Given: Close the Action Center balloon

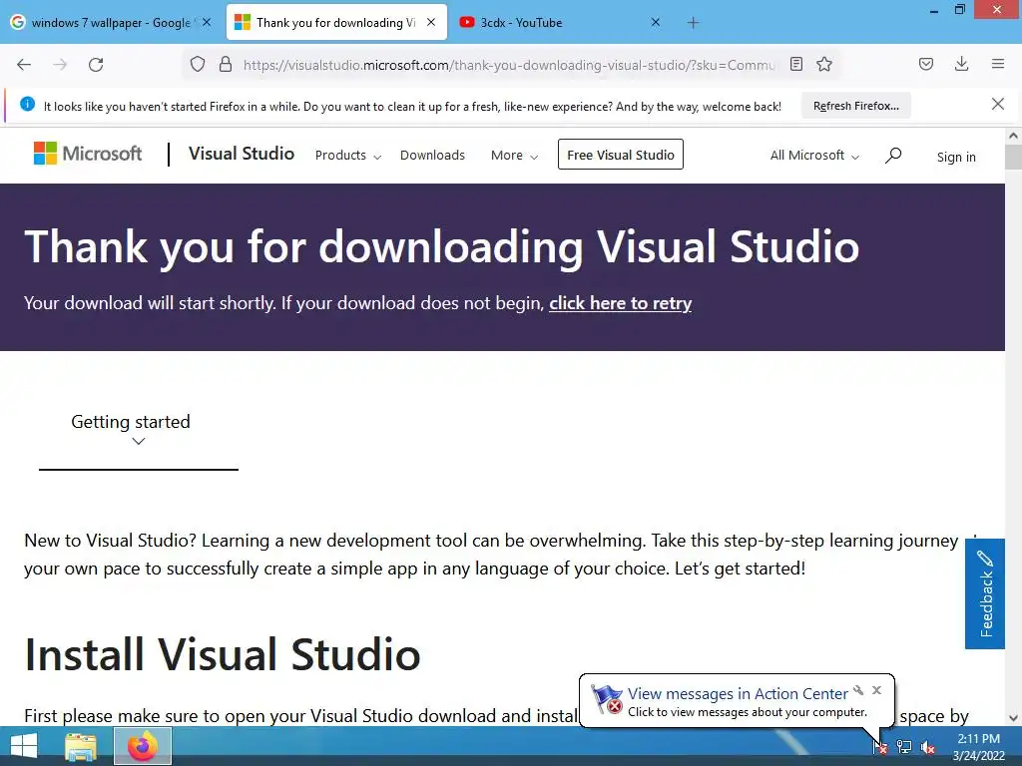Looking at the screenshot, I should 876,690.
